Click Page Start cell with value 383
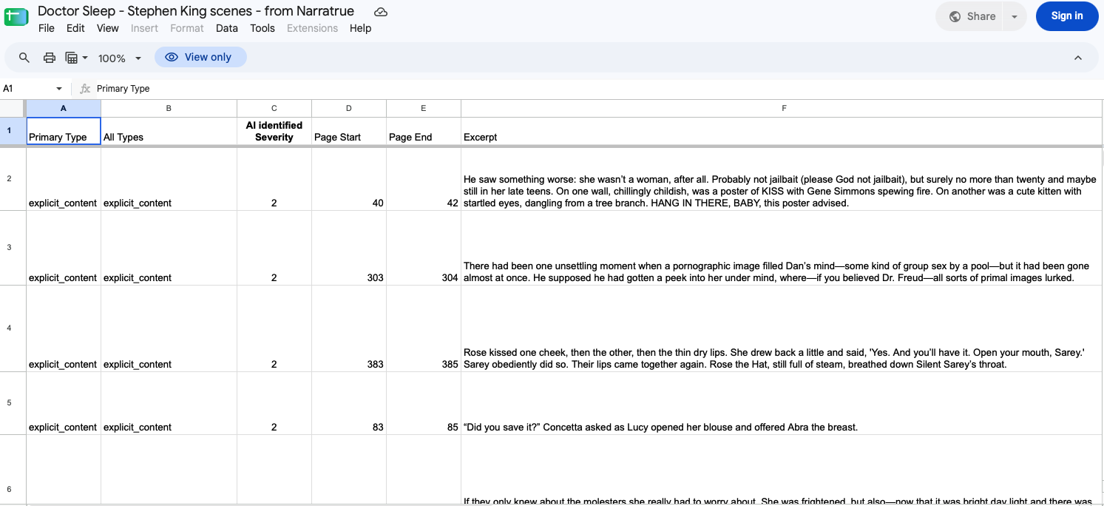The height and width of the screenshot is (506, 1104). (x=349, y=328)
